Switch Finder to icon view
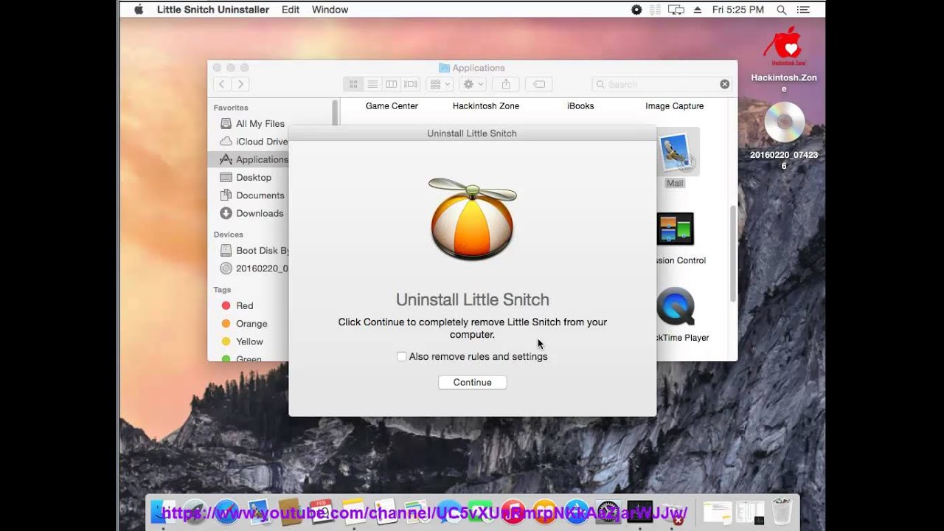The width and height of the screenshot is (944, 531). pos(353,84)
